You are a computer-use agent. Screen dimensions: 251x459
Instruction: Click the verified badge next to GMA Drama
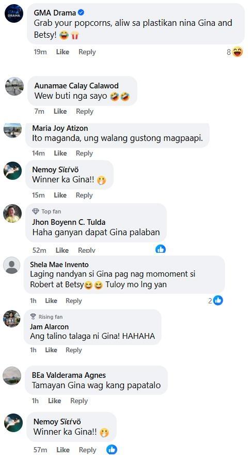[x=81, y=12]
